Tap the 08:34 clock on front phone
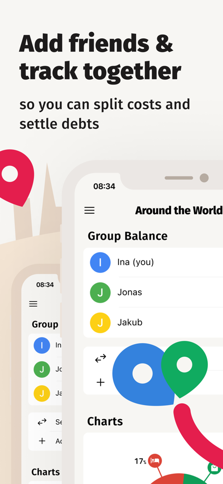This screenshot has height=484, width=223. click(104, 186)
